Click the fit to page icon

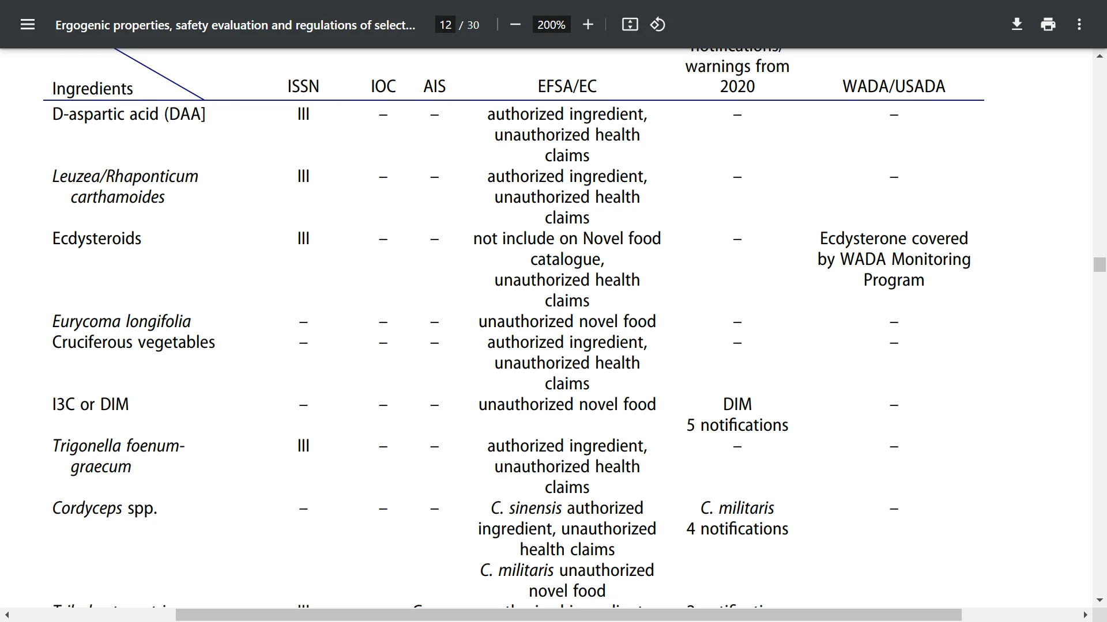coord(630,24)
